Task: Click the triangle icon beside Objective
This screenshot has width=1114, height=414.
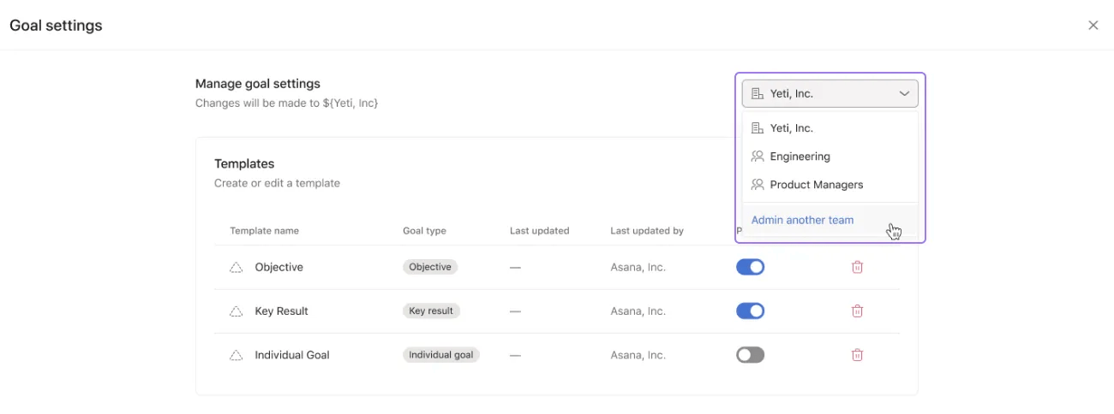Action: (x=236, y=268)
